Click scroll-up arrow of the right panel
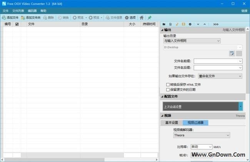This screenshot has width=250, height=162. pos(248,29)
